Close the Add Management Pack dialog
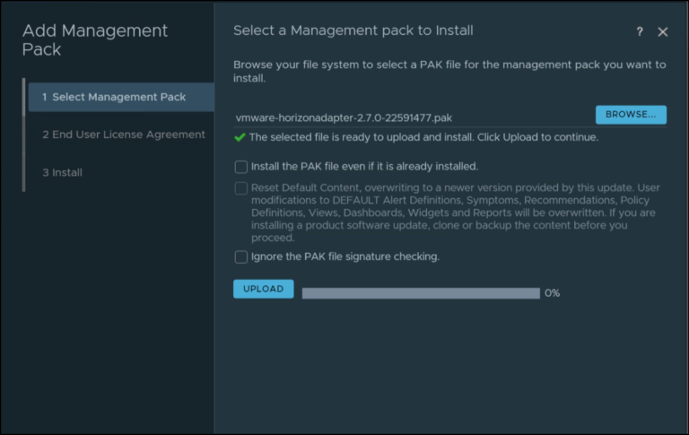Image resolution: width=689 pixels, height=435 pixels. (663, 31)
